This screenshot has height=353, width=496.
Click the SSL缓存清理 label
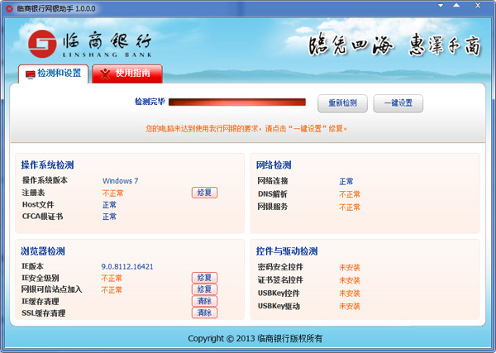(x=43, y=313)
